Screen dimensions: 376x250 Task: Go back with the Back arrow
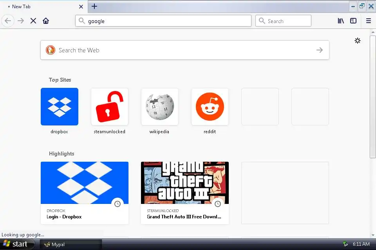tap(8, 21)
